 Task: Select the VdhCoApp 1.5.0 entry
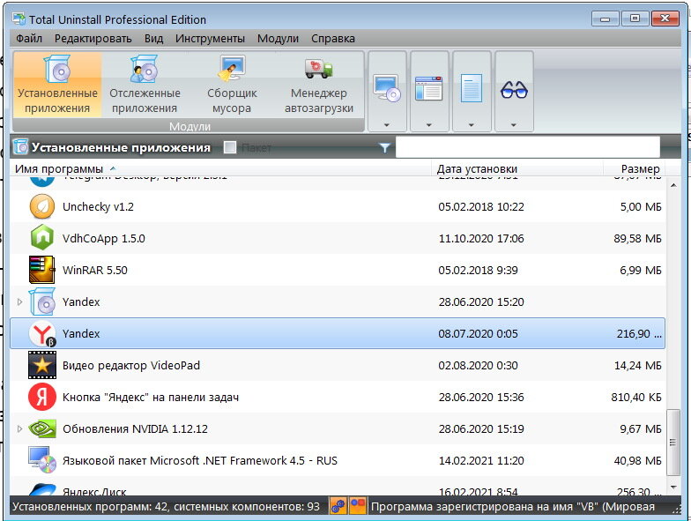pyautogui.click(x=104, y=238)
